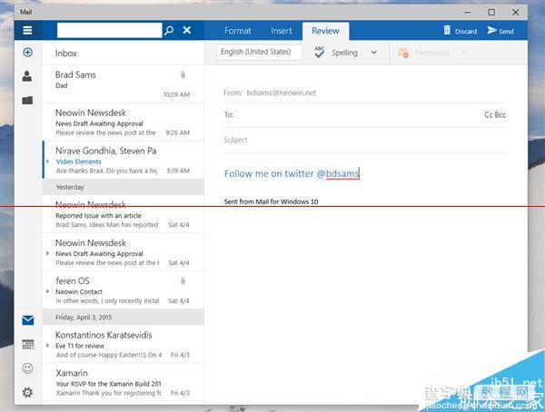Viewport: 545px width, 412px height.
Task: Click the feedback smiley icon
Action: pos(27,368)
